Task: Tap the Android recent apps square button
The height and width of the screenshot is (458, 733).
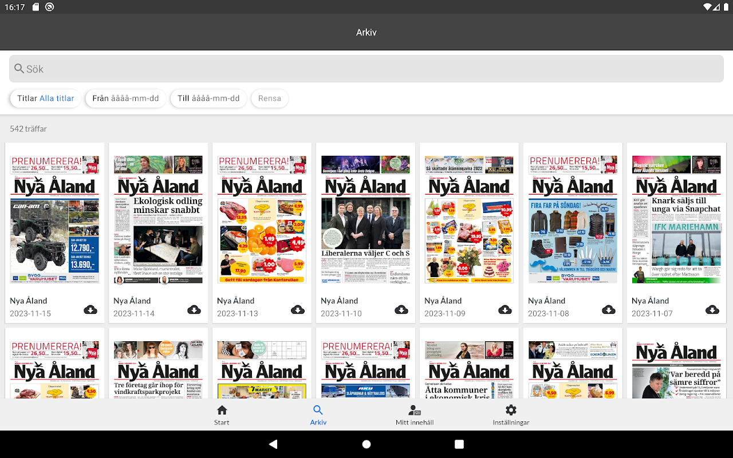Action: 459,444
